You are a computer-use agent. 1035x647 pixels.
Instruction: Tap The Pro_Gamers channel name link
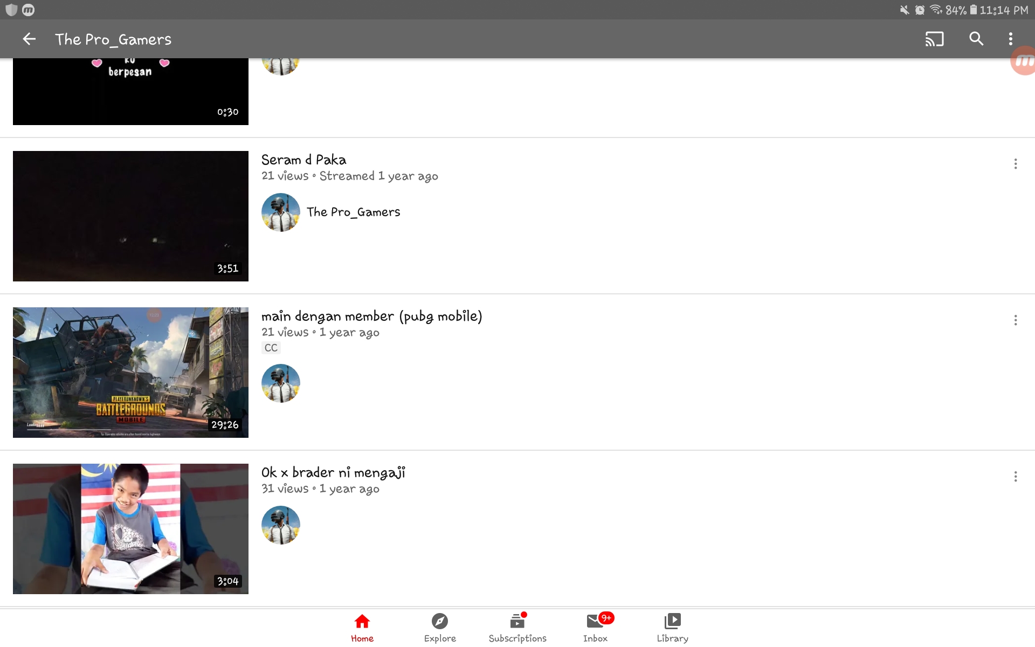click(x=354, y=212)
